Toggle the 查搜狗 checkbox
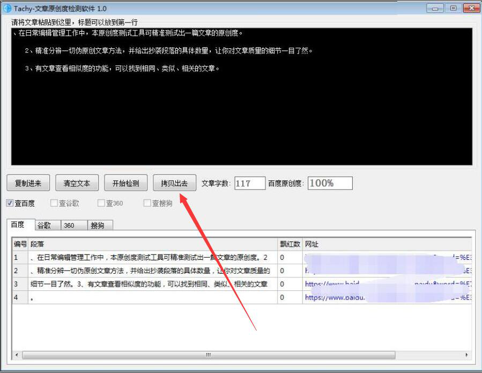 [x=147, y=203]
